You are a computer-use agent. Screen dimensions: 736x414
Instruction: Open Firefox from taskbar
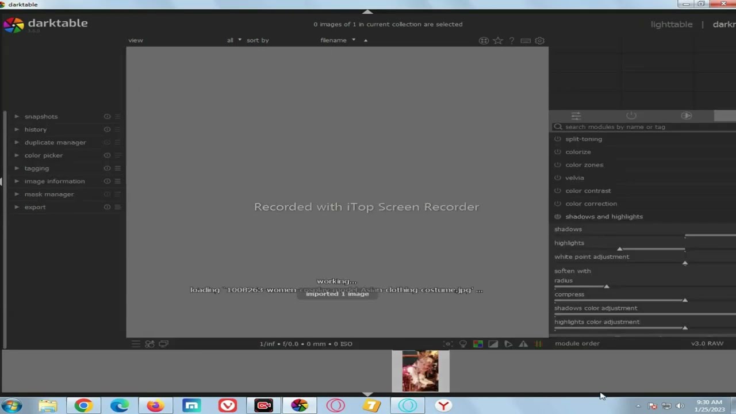click(x=155, y=406)
